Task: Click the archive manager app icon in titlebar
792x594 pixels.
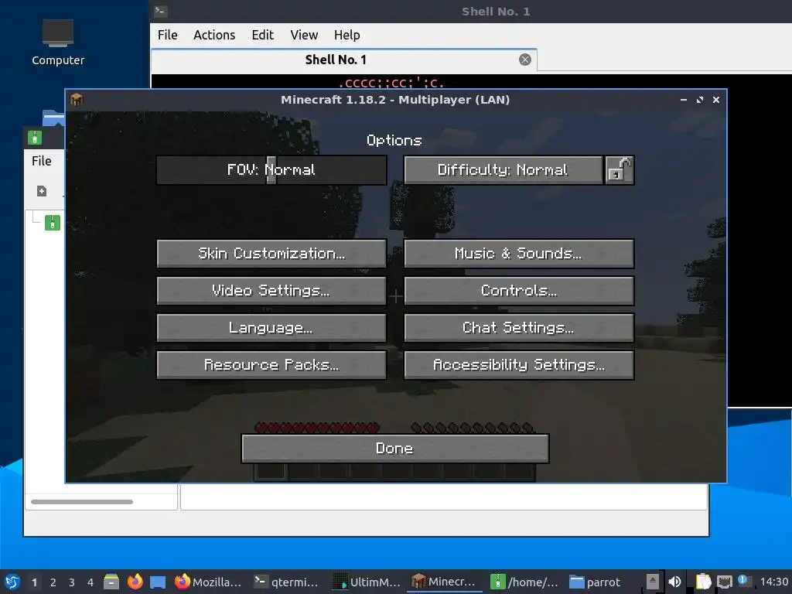Action: click(34, 138)
